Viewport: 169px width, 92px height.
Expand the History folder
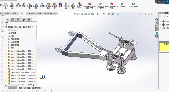[6, 30]
